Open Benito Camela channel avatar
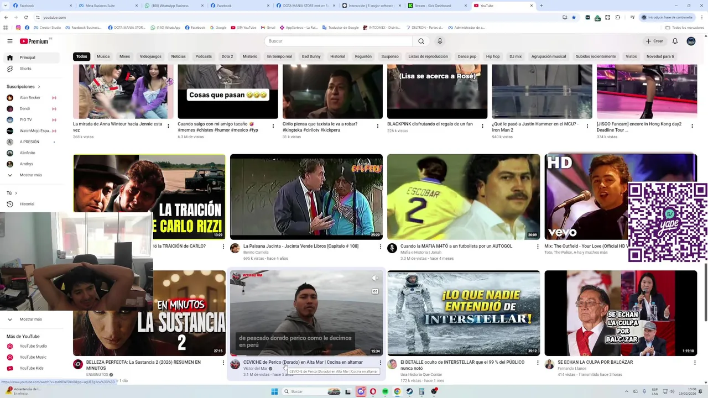 click(235, 248)
